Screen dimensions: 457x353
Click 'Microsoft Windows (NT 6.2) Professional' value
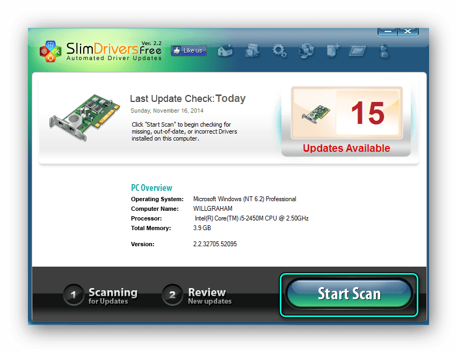pyautogui.click(x=244, y=199)
